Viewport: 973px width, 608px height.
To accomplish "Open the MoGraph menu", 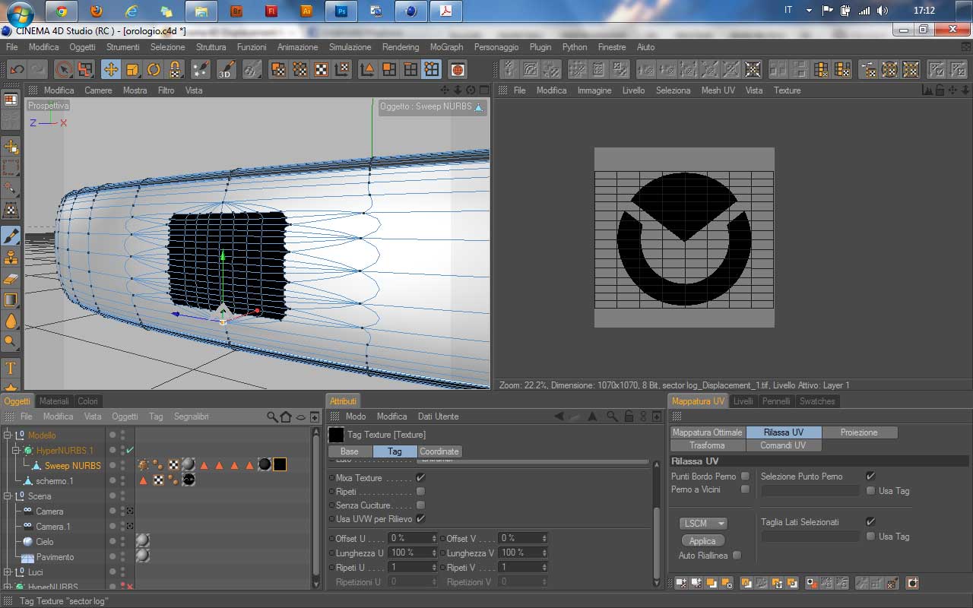I will click(x=446, y=47).
